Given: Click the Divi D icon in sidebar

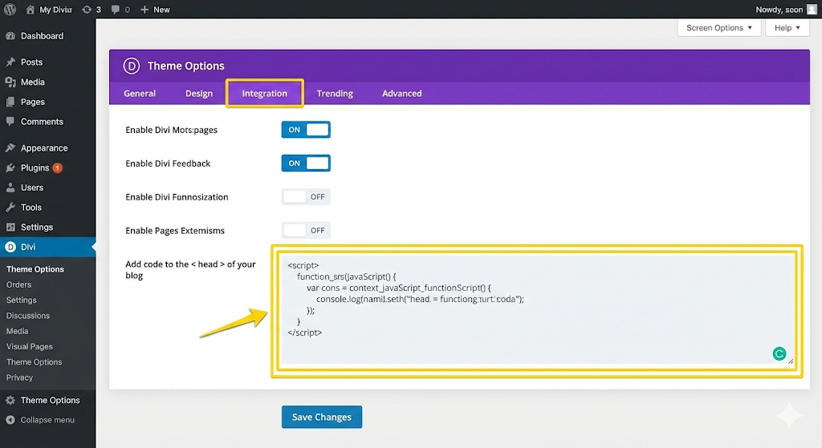Looking at the screenshot, I should [10, 247].
